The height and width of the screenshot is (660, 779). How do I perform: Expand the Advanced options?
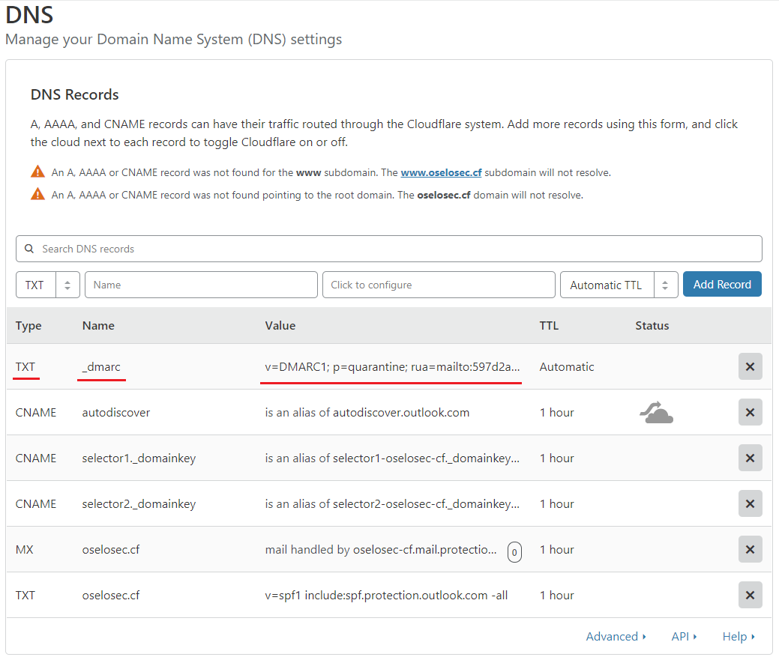coord(616,636)
